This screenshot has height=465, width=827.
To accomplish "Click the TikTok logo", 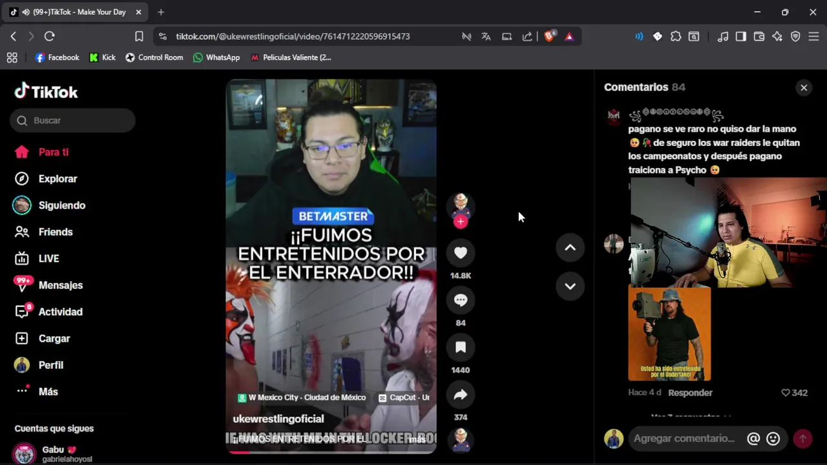I will [x=46, y=92].
